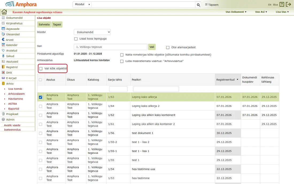The height and width of the screenshot is (184, 294).
Task: Click the search magnifier icon
Action: point(198,5)
